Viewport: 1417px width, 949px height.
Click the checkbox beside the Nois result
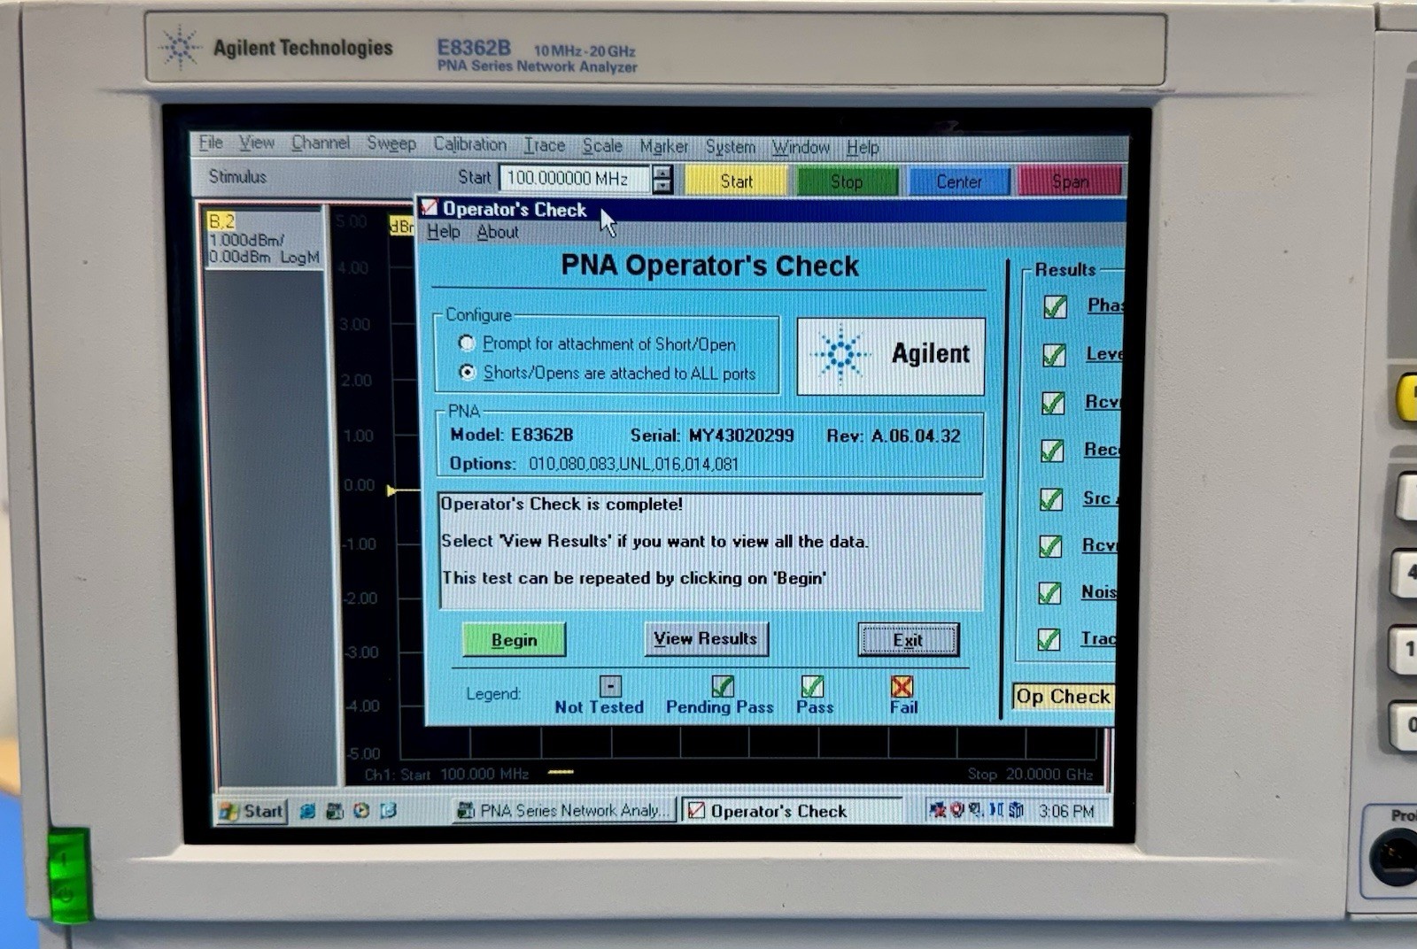[1049, 592]
